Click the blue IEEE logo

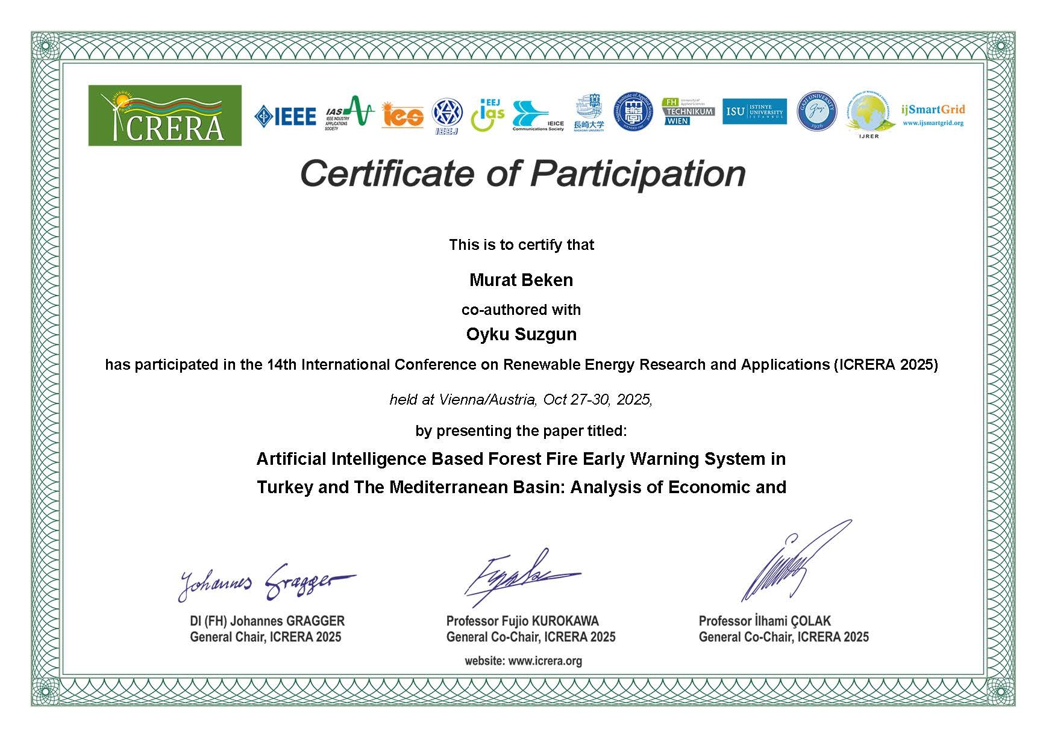(x=285, y=116)
